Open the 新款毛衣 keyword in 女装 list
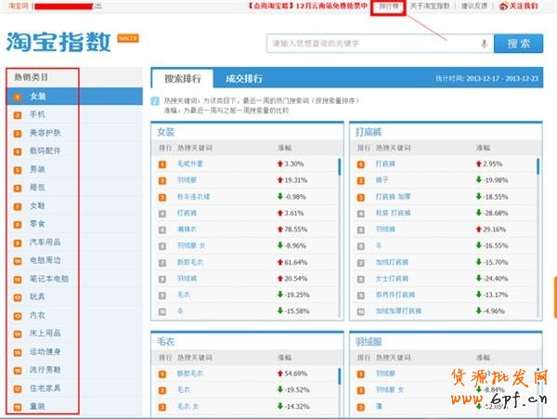 192,264
